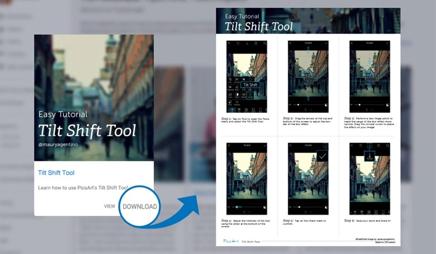Click the blur intensity slider in Step 2
This screenshot has height=254, width=436.
click(308, 104)
